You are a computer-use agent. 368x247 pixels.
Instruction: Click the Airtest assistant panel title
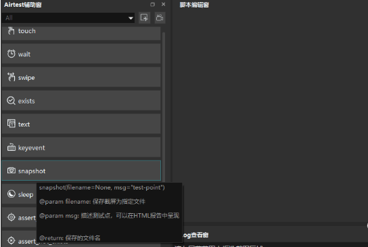(23, 5)
